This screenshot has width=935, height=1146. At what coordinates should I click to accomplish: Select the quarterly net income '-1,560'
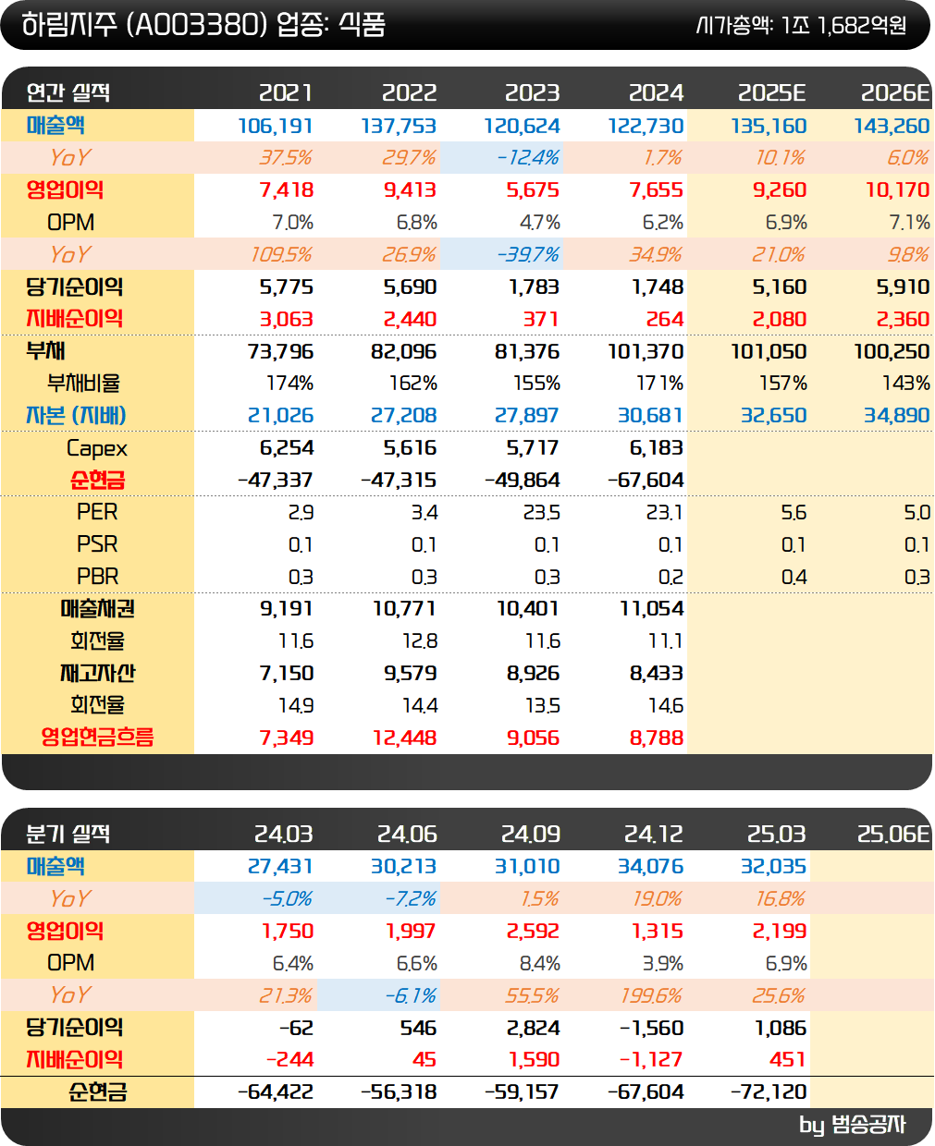(x=652, y=1029)
